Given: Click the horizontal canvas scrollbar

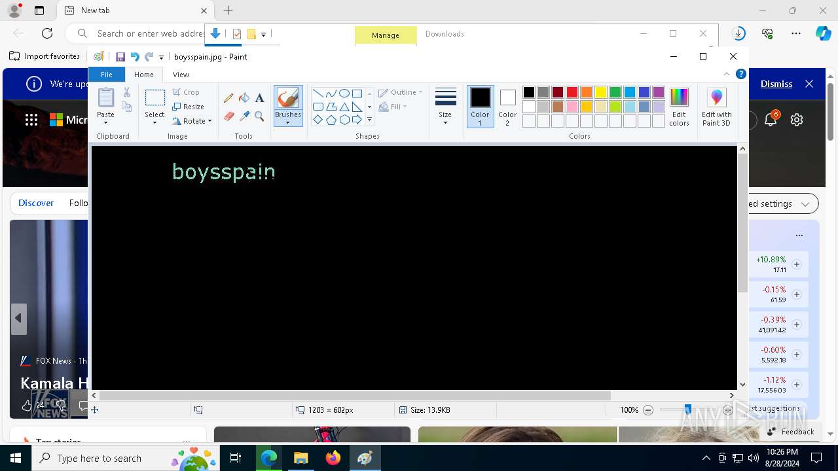Looking at the screenshot, I should click(x=355, y=395).
